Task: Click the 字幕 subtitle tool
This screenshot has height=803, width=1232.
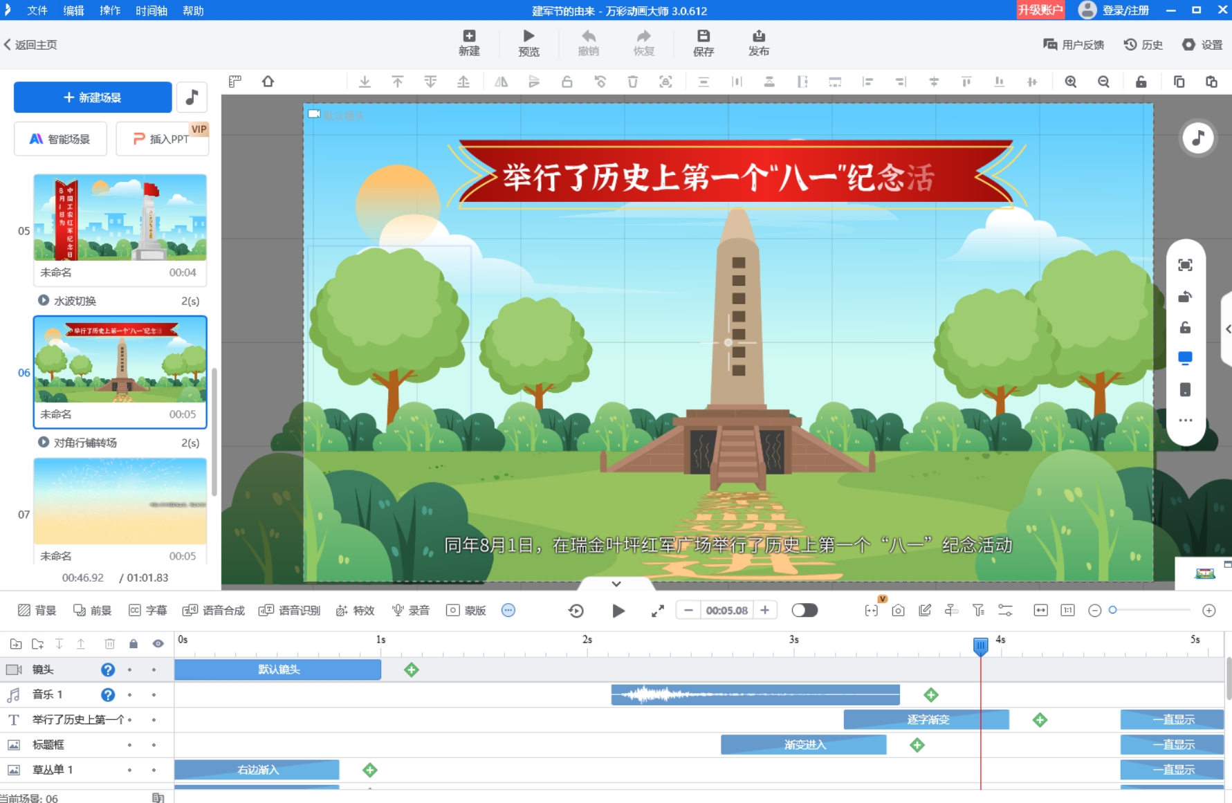Action: pos(148,610)
